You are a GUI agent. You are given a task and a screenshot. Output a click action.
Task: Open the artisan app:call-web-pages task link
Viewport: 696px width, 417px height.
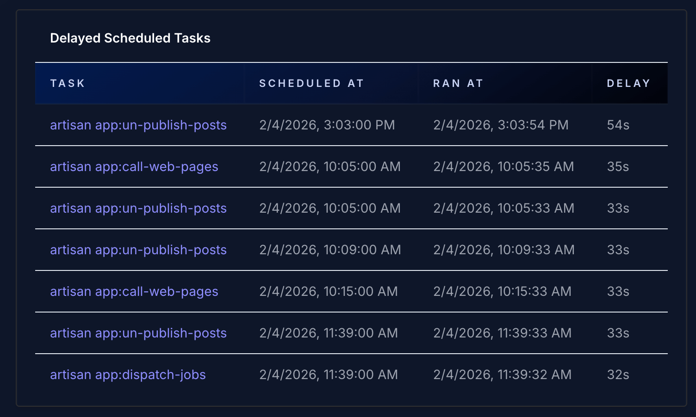(134, 166)
